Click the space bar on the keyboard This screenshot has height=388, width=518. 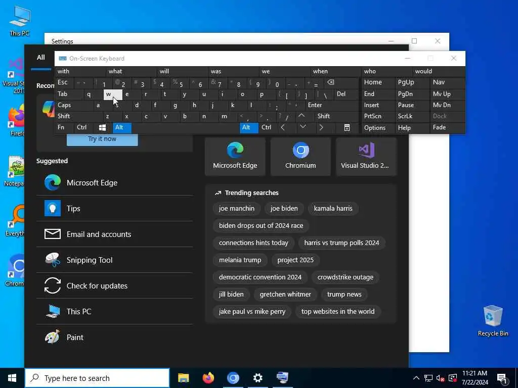pyautogui.click(x=185, y=127)
